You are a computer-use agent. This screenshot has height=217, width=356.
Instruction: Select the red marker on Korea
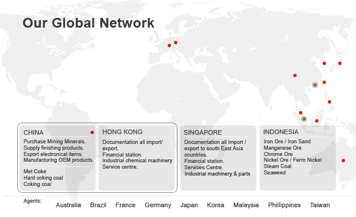pyautogui.click(x=324, y=63)
